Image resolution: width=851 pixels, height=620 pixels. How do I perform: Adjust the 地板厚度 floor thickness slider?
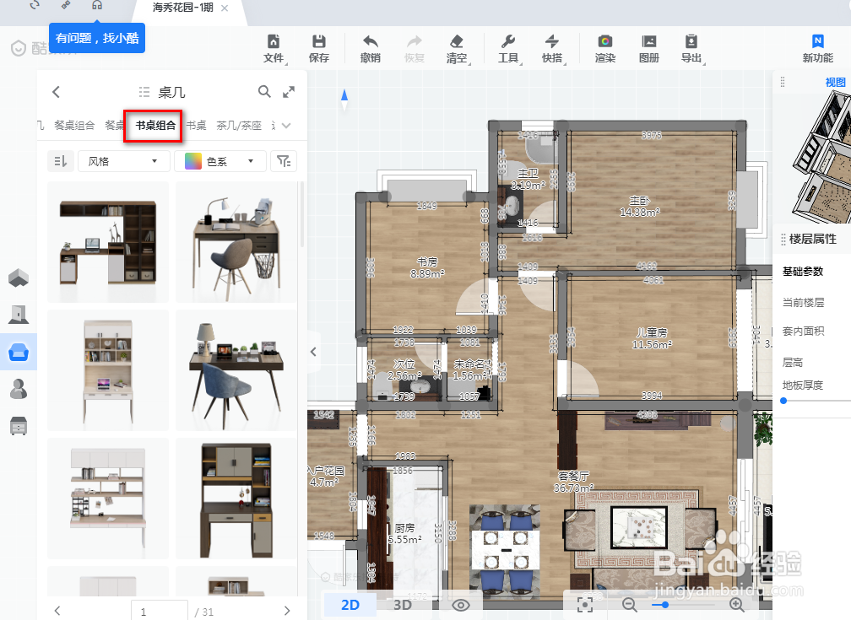783,401
